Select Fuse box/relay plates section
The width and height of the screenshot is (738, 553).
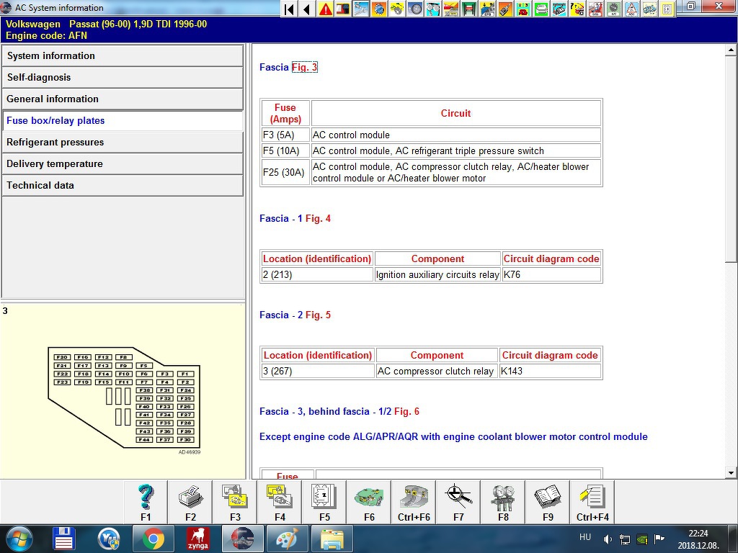coord(123,120)
